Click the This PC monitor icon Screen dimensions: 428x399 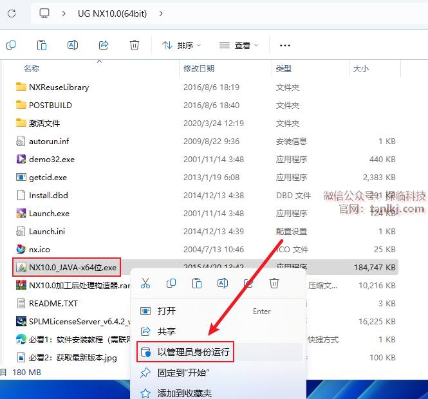coord(44,13)
